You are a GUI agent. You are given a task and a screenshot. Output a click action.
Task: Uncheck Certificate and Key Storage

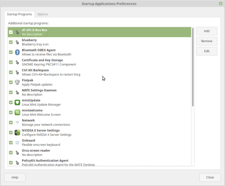(11, 62)
